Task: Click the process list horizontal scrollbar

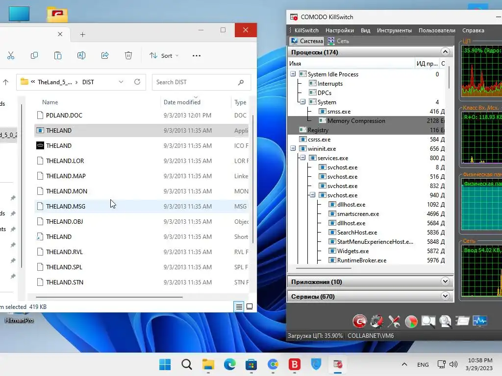Action: click(x=324, y=268)
